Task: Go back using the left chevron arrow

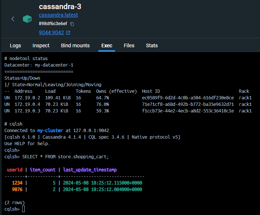Action: click(13, 19)
